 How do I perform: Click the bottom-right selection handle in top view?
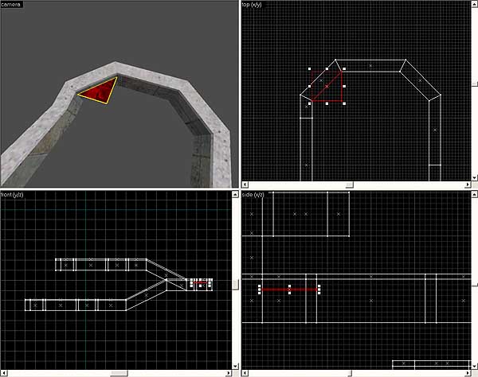344,103
